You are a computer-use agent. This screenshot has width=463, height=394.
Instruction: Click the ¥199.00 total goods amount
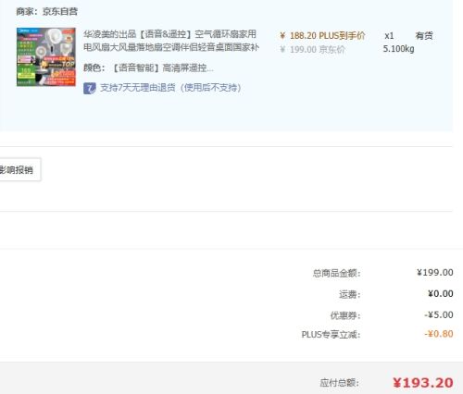(x=435, y=273)
